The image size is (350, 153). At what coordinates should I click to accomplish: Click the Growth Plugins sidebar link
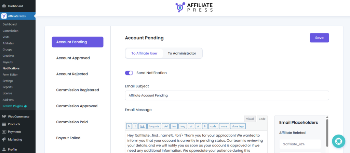click(x=13, y=106)
